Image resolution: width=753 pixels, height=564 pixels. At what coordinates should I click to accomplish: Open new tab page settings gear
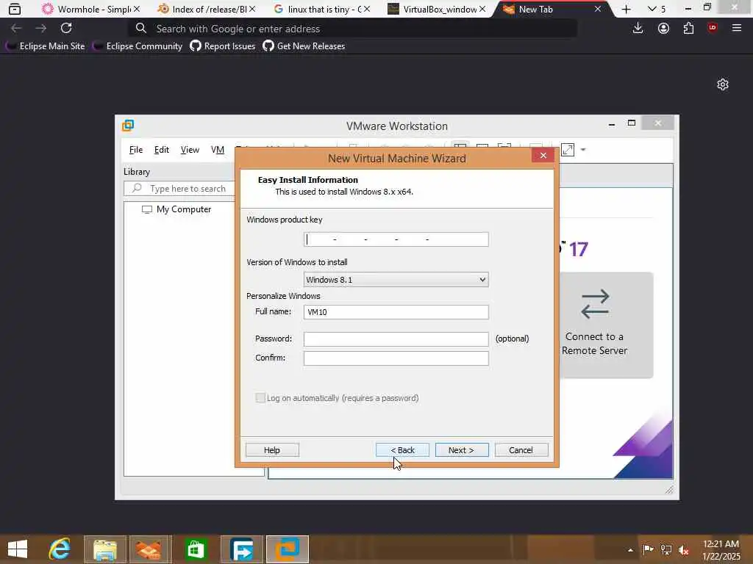[x=723, y=85]
